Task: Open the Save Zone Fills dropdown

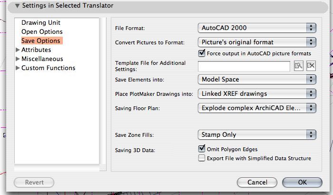Action: 257,135
